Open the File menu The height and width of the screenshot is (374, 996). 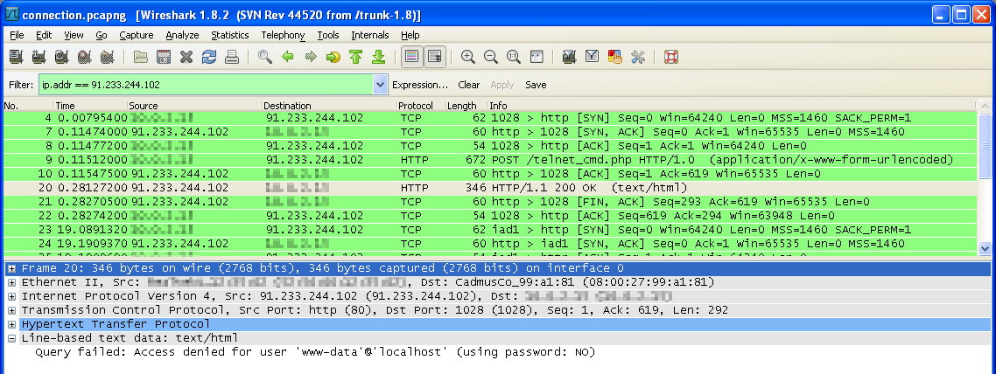pyautogui.click(x=17, y=36)
